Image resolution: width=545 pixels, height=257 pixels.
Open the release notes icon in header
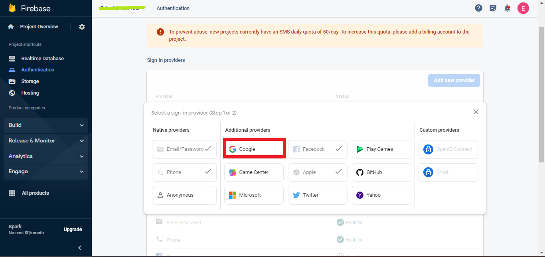tap(493, 8)
